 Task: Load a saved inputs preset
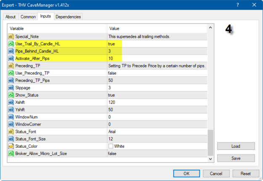(x=236, y=146)
